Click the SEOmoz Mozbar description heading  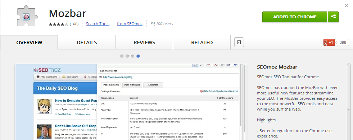(277, 67)
